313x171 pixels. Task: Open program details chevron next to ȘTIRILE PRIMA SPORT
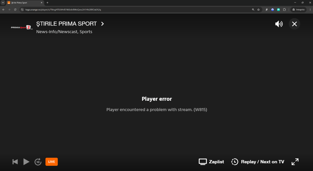point(102,24)
